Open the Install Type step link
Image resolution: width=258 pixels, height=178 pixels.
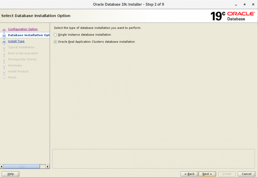click(x=16, y=41)
